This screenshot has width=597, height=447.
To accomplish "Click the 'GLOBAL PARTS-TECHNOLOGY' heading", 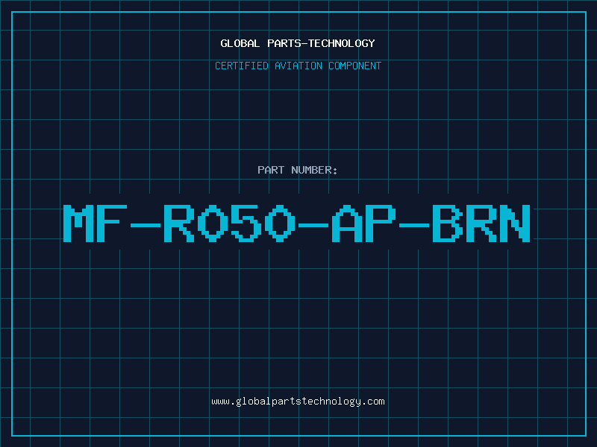I will pos(298,43).
